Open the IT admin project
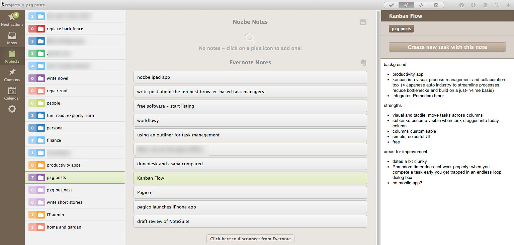514x245 pixels. pos(75,215)
